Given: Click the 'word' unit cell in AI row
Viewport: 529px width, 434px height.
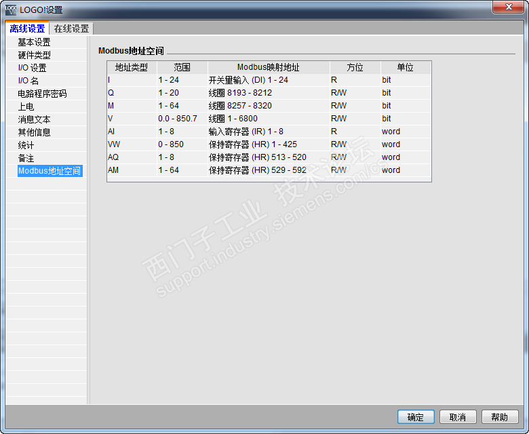Looking at the screenshot, I should [x=406, y=131].
